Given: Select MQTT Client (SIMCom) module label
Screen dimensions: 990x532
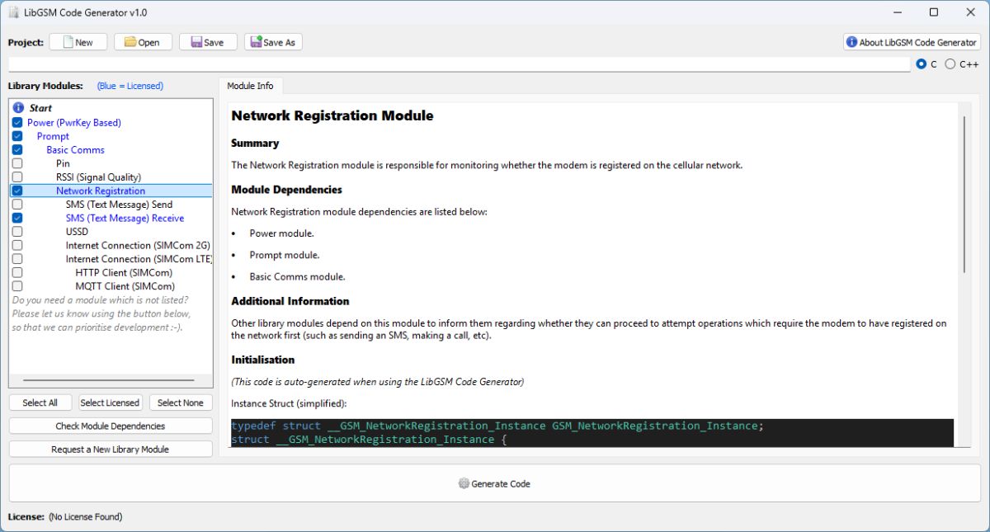Looking at the screenshot, I should point(125,286).
